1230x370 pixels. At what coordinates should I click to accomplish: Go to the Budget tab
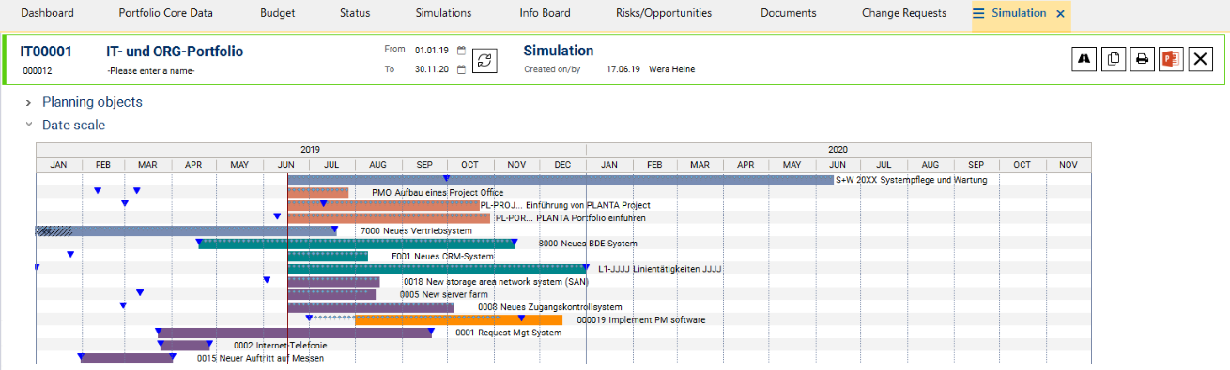point(277,13)
